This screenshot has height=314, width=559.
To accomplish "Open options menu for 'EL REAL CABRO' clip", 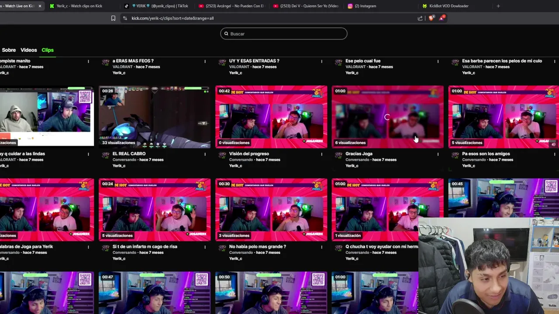I will [205, 154].
